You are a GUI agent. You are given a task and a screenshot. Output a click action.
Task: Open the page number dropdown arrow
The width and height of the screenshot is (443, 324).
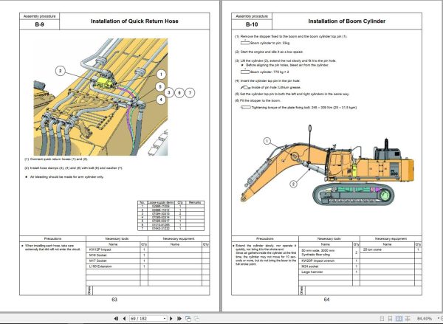(165, 319)
